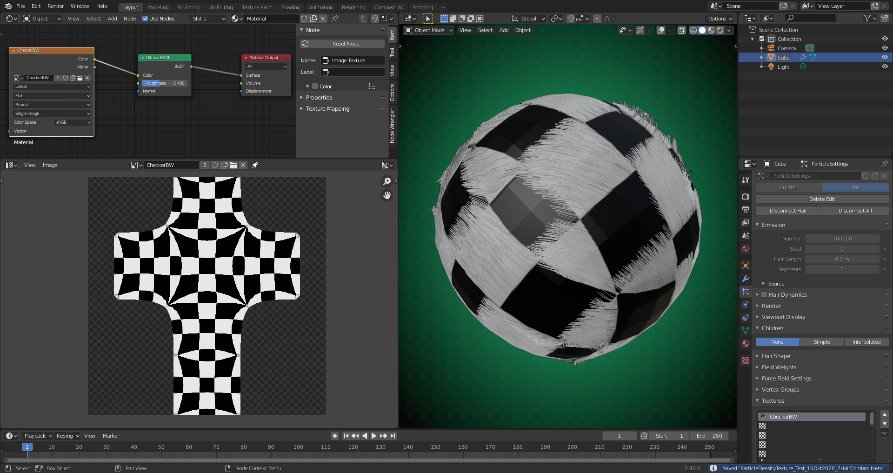Screen dimensions: 893x473
Task: Switch particles to Interpolated children
Action: tap(866, 342)
